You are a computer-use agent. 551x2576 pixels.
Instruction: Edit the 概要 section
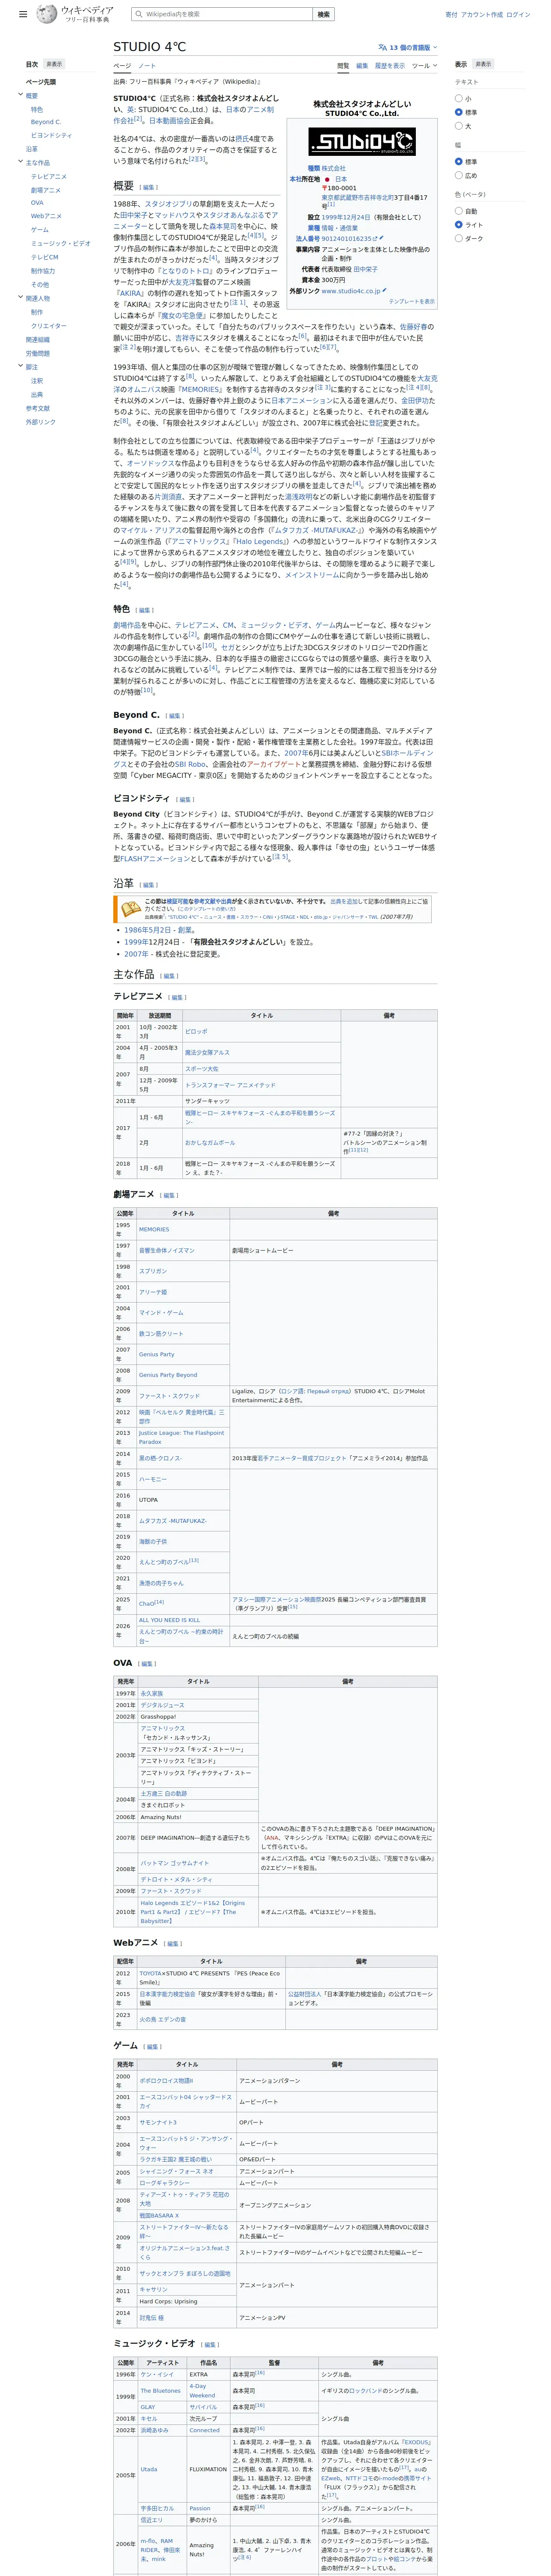(x=148, y=187)
